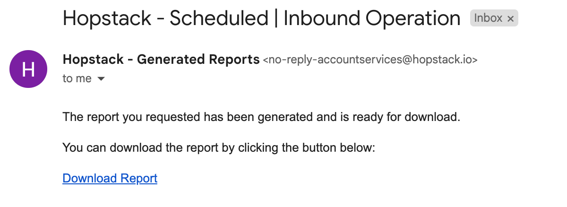Click the "to me" recipient text
Viewport: 567px width, 207px height.
coord(77,78)
